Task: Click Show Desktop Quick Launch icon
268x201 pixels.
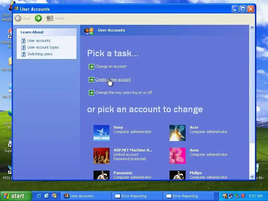Action: point(47,196)
